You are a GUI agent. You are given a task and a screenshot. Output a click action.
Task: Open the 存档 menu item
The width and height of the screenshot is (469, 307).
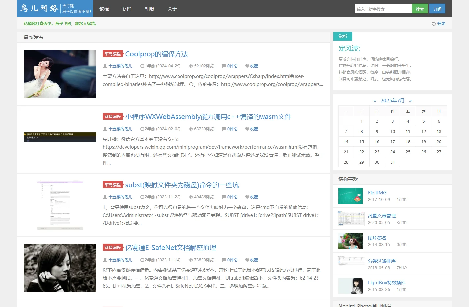127,9
